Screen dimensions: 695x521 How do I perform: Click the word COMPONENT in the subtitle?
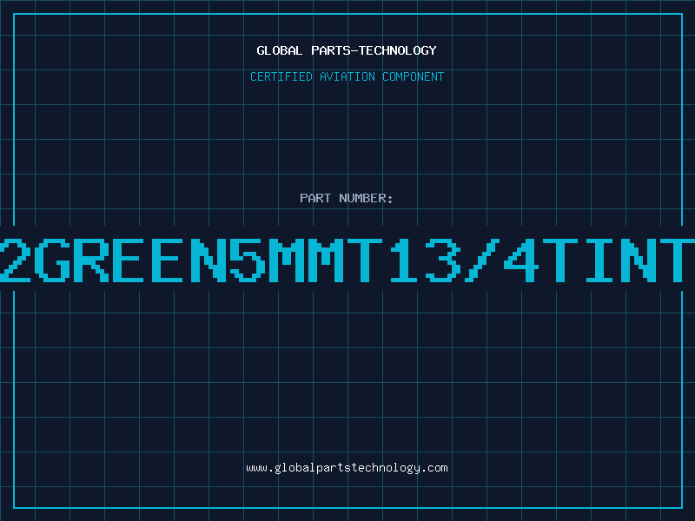pyautogui.click(x=414, y=76)
